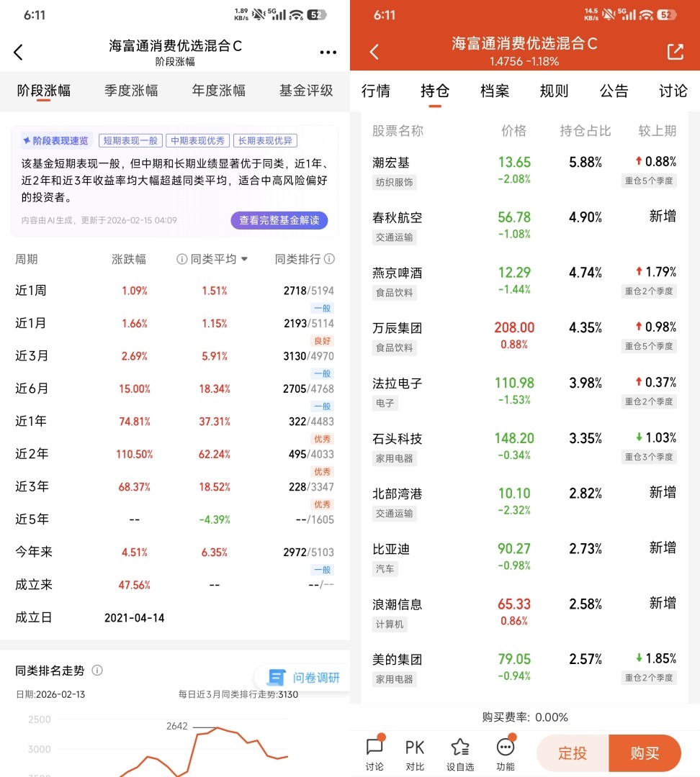The width and height of the screenshot is (700, 777).
Task: Switch to the 年度涨幅 tab
Action: 218,91
